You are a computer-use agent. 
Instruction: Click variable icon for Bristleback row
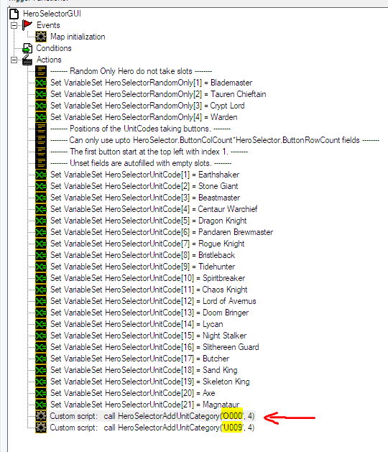(41, 255)
